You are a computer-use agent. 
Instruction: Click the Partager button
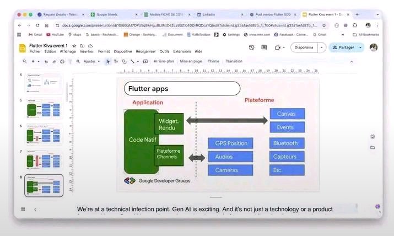pos(343,47)
